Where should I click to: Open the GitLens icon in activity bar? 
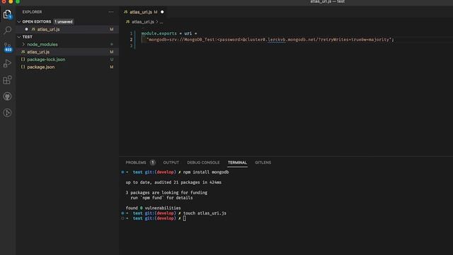click(x=7, y=113)
